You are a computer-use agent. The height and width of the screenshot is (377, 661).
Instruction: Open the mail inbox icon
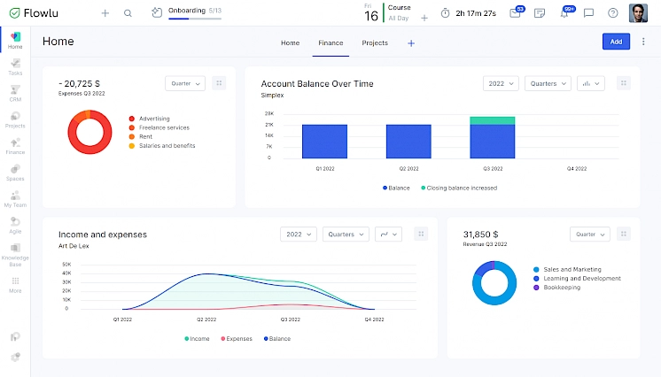click(516, 13)
